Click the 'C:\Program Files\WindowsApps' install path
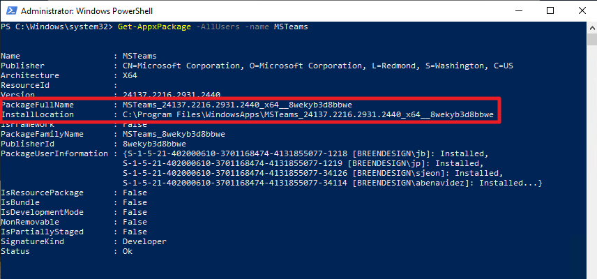597x279 pixels. pos(308,114)
